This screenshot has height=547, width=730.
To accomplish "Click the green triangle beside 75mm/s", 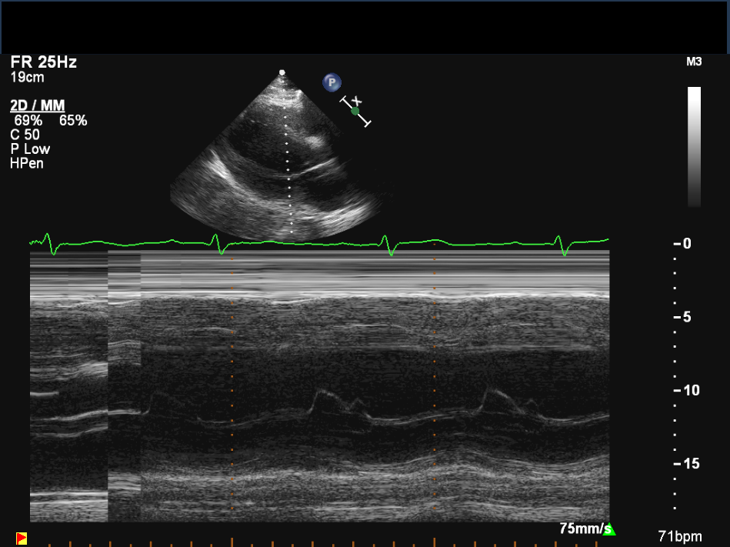I will (x=608, y=529).
